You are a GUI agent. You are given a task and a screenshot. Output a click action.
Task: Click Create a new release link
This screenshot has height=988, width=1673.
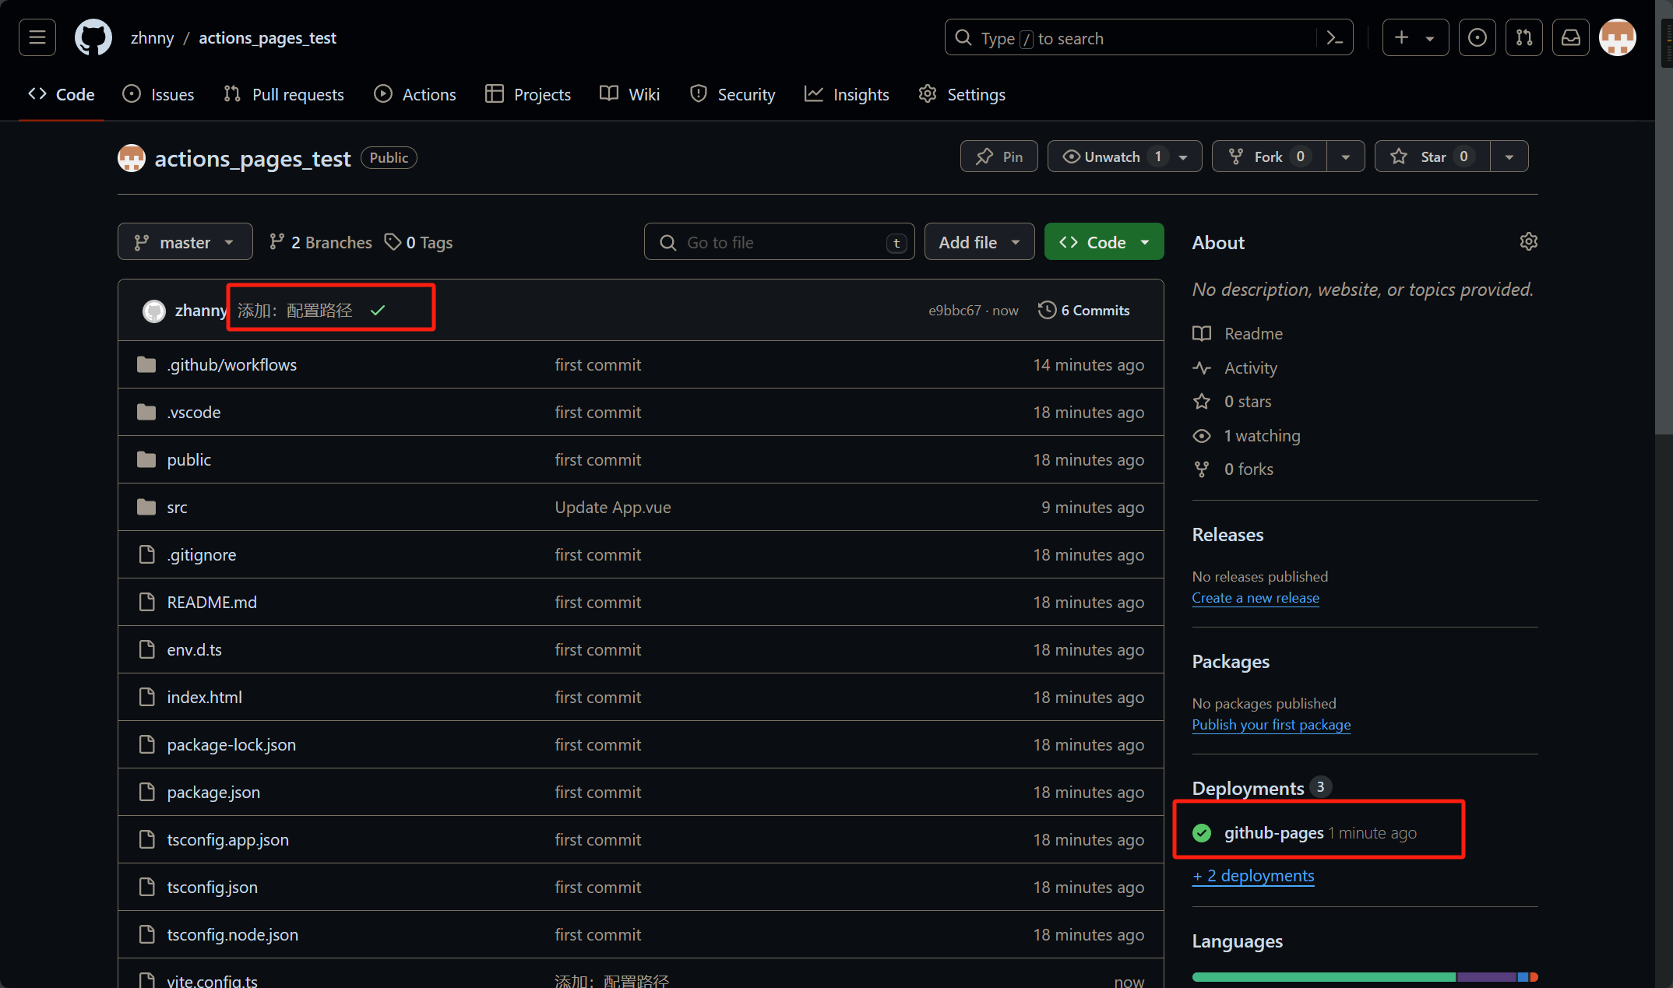pyautogui.click(x=1255, y=598)
